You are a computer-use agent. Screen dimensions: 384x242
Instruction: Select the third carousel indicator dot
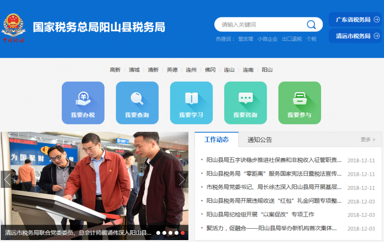[x=170, y=233]
